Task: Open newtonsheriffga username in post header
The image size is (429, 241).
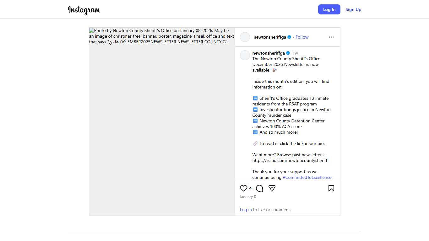Action: point(270,37)
